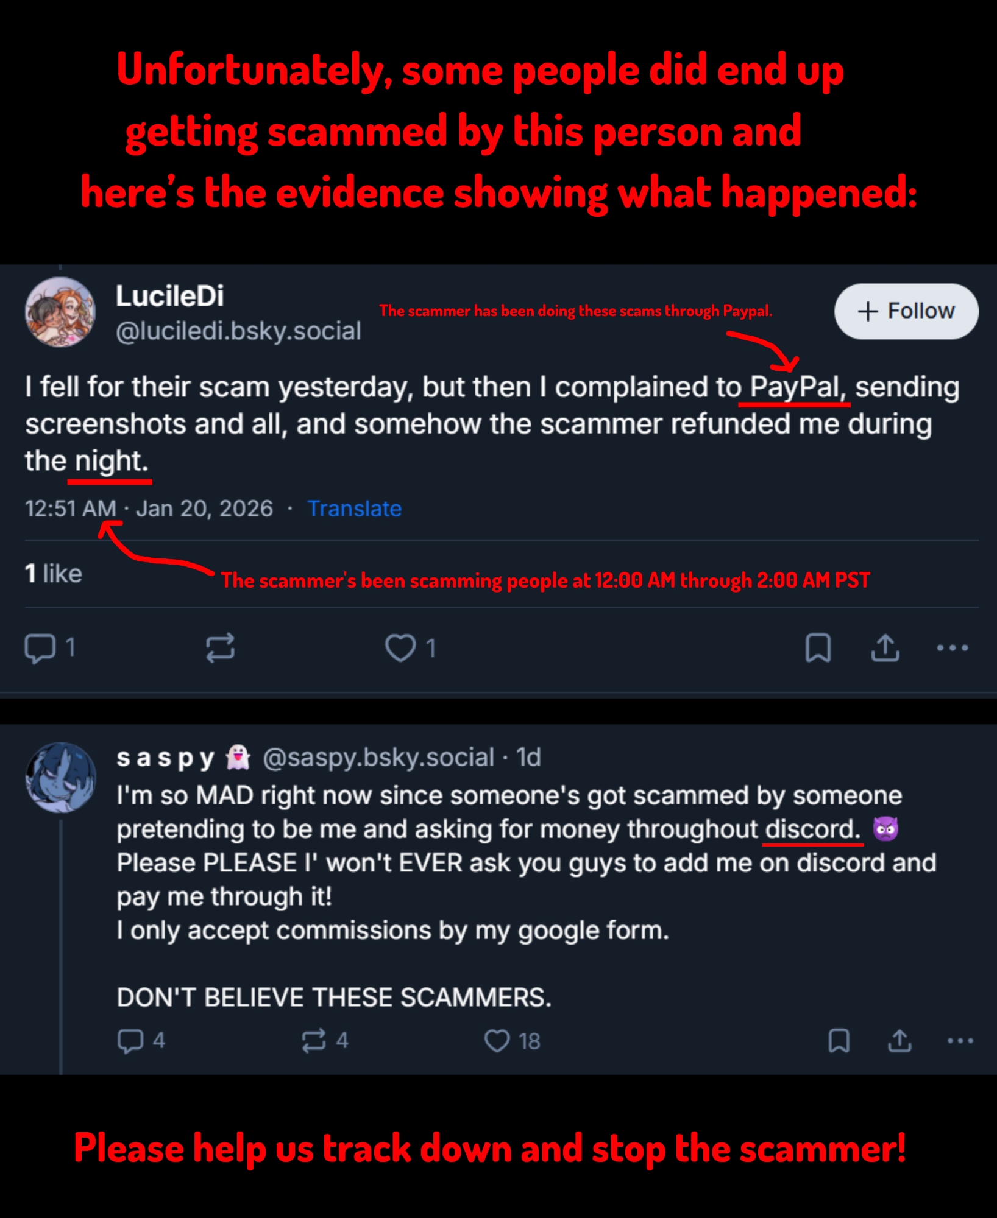Share saspy's post

(899, 1041)
